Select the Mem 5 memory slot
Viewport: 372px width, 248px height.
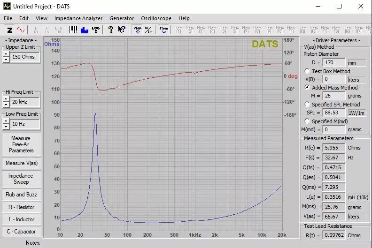pos(224,30)
